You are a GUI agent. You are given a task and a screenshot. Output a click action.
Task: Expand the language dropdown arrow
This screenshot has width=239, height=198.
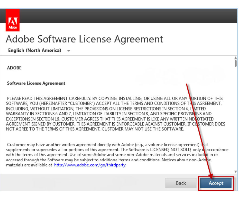[x=68, y=51]
